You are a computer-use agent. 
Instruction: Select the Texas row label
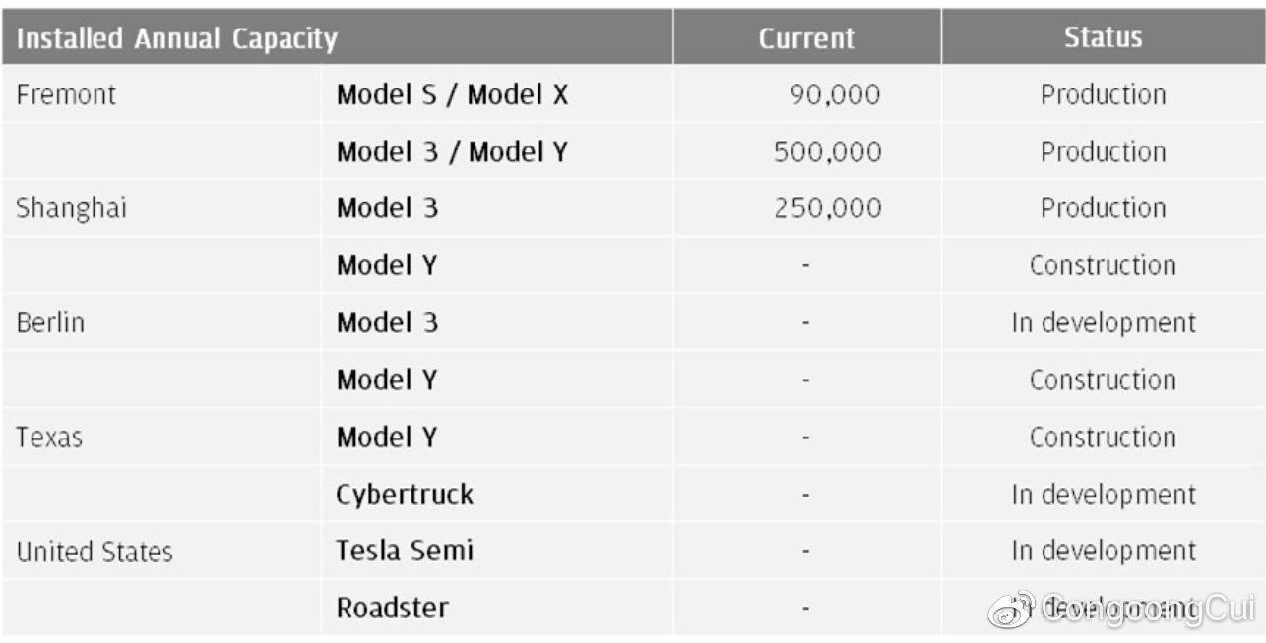pos(49,437)
